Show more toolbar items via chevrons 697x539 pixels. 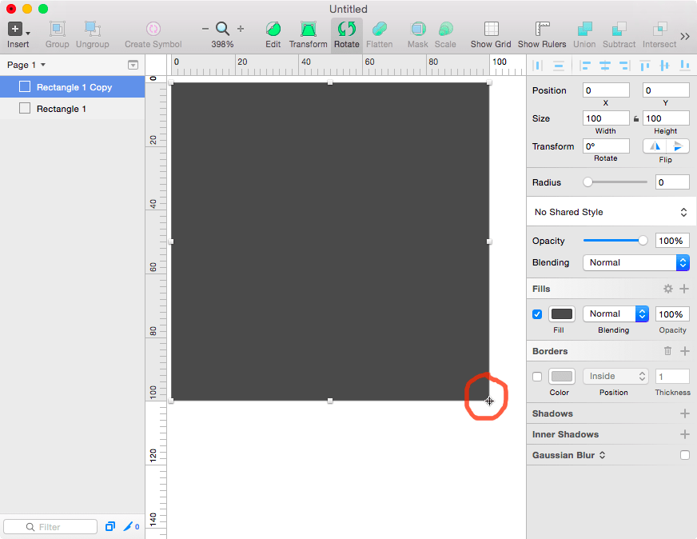(x=685, y=36)
